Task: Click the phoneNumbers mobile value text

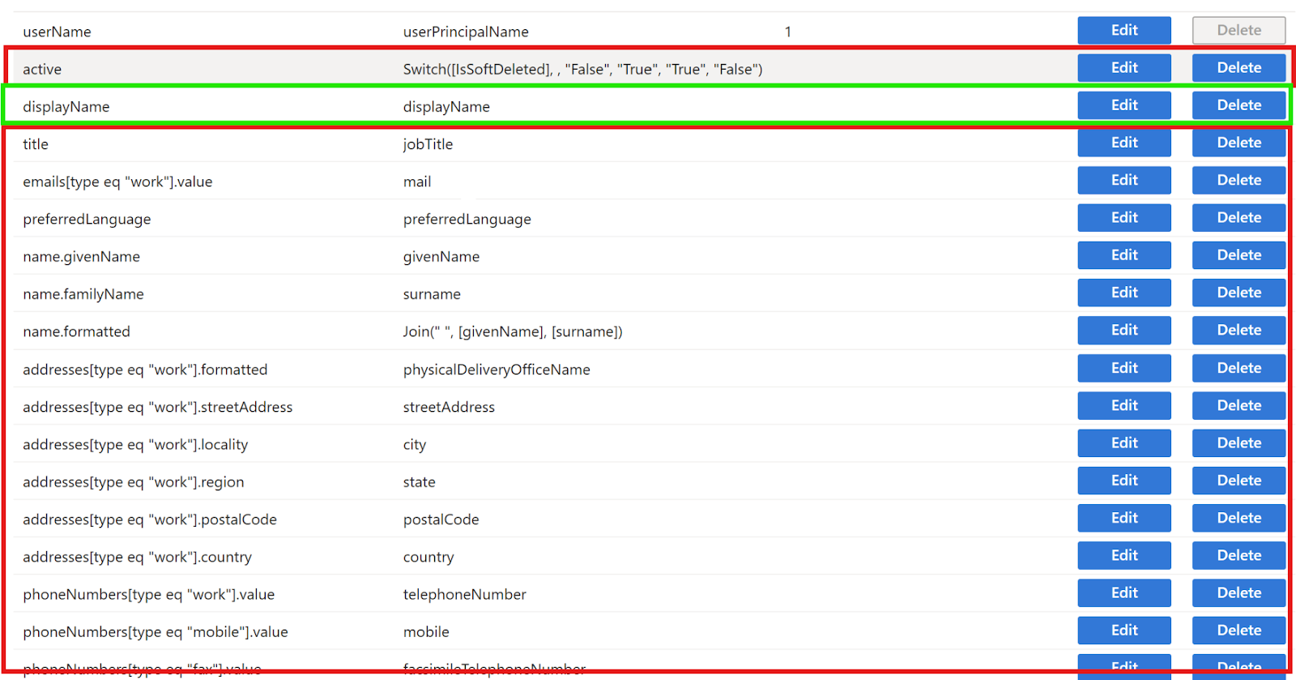Action: click(x=156, y=631)
